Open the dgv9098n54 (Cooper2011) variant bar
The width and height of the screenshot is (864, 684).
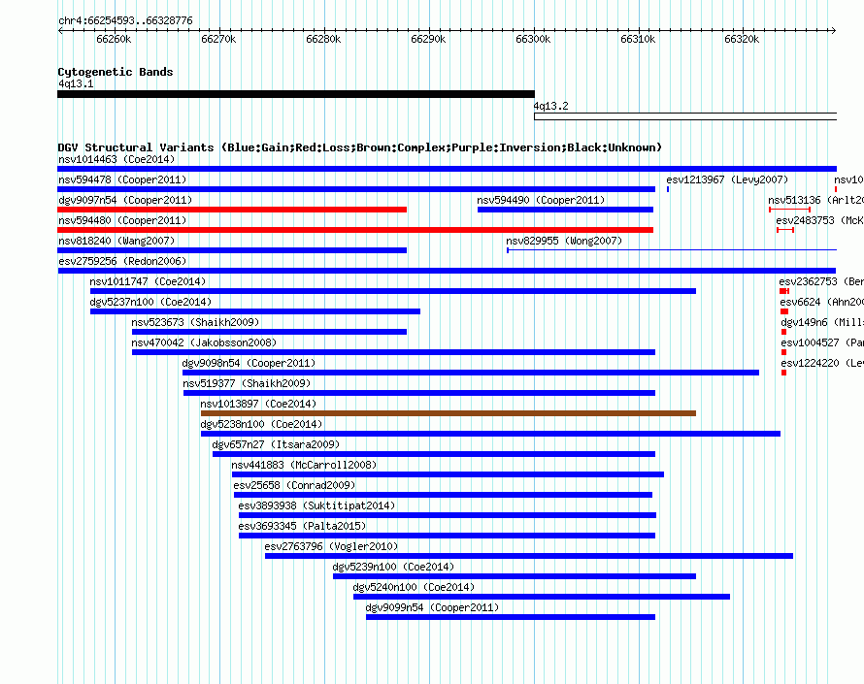point(471,373)
